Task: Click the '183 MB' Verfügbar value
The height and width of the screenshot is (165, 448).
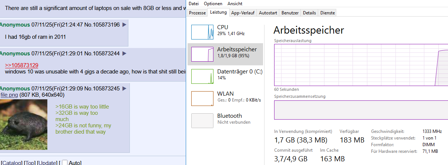Action: pyautogui.click(x=352, y=140)
